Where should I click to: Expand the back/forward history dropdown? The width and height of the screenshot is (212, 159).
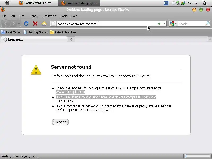[x=19, y=24]
